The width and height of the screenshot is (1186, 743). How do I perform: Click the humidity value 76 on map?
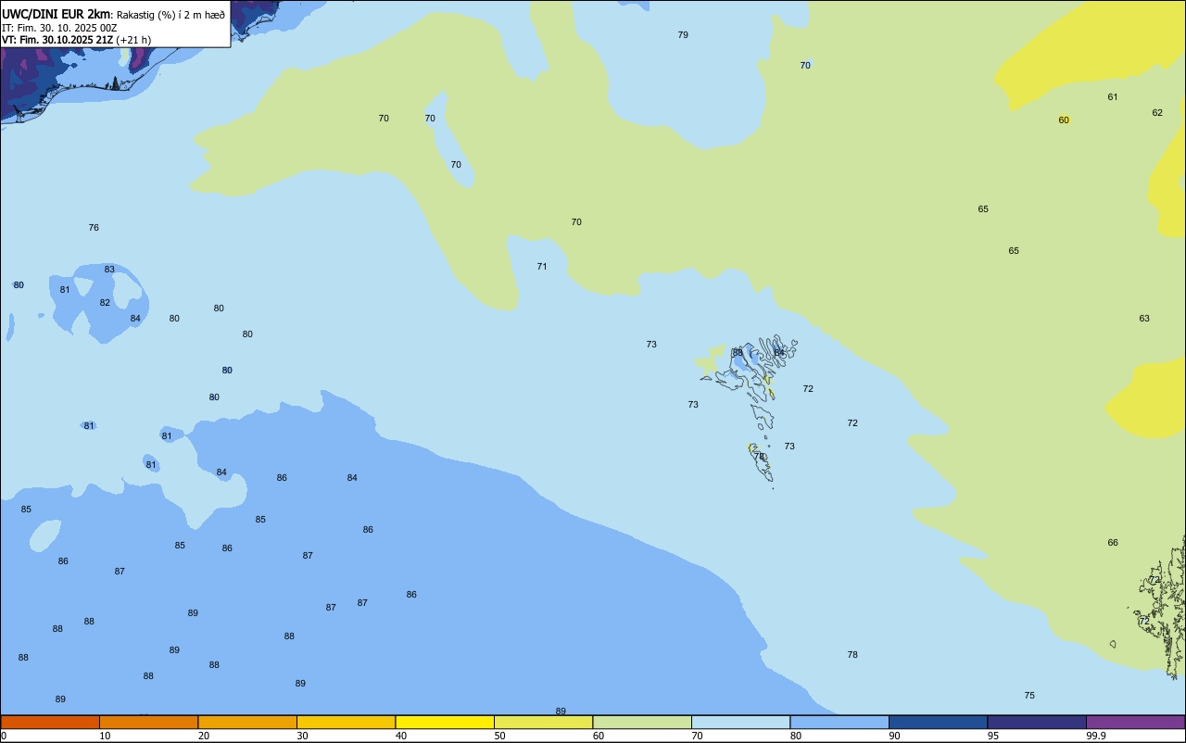pos(94,228)
